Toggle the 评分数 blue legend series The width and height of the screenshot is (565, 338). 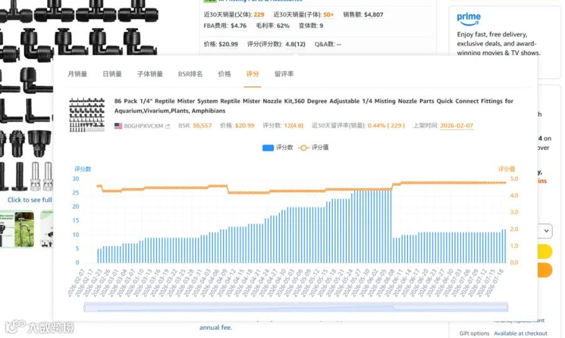(x=277, y=148)
